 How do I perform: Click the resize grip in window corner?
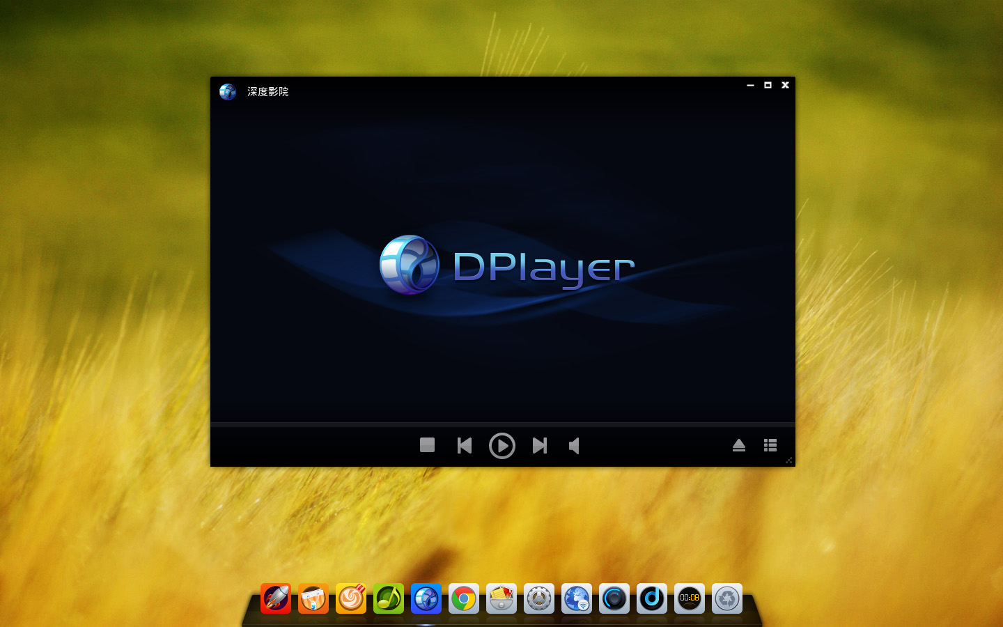(x=788, y=460)
